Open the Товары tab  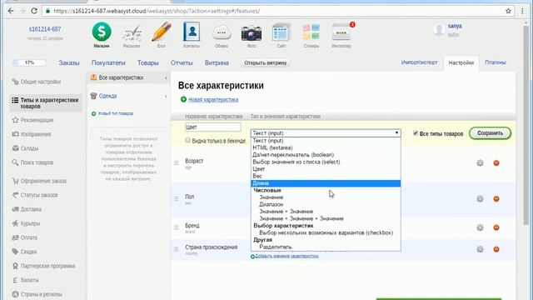pos(148,63)
